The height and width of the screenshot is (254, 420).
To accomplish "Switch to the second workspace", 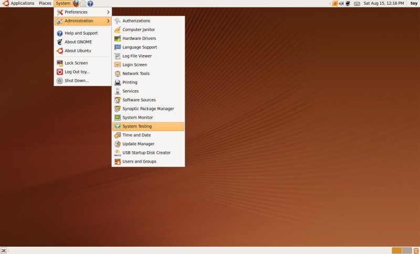I will click(x=407, y=250).
